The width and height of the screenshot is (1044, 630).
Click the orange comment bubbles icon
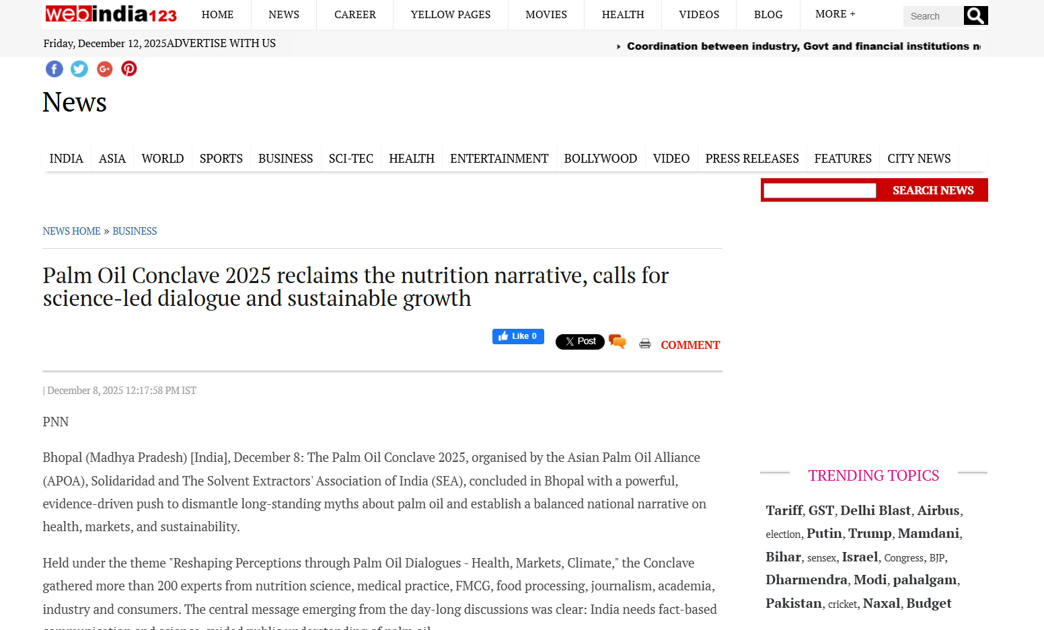tap(618, 342)
